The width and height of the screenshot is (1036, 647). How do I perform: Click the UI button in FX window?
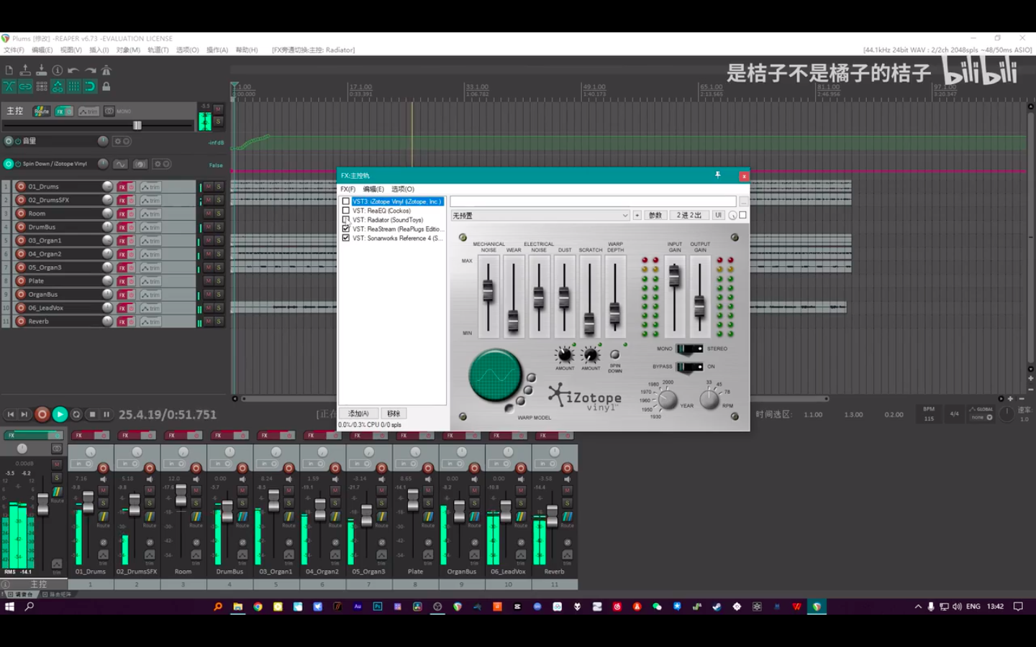point(718,216)
